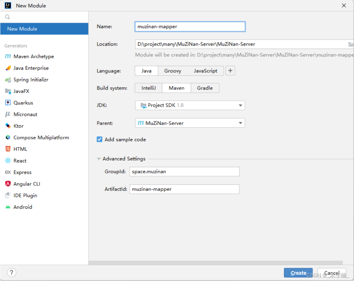The width and height of the screenshot is (354, 281).
Task: Pick the Angular CLI icon
Action: (8, 184)
